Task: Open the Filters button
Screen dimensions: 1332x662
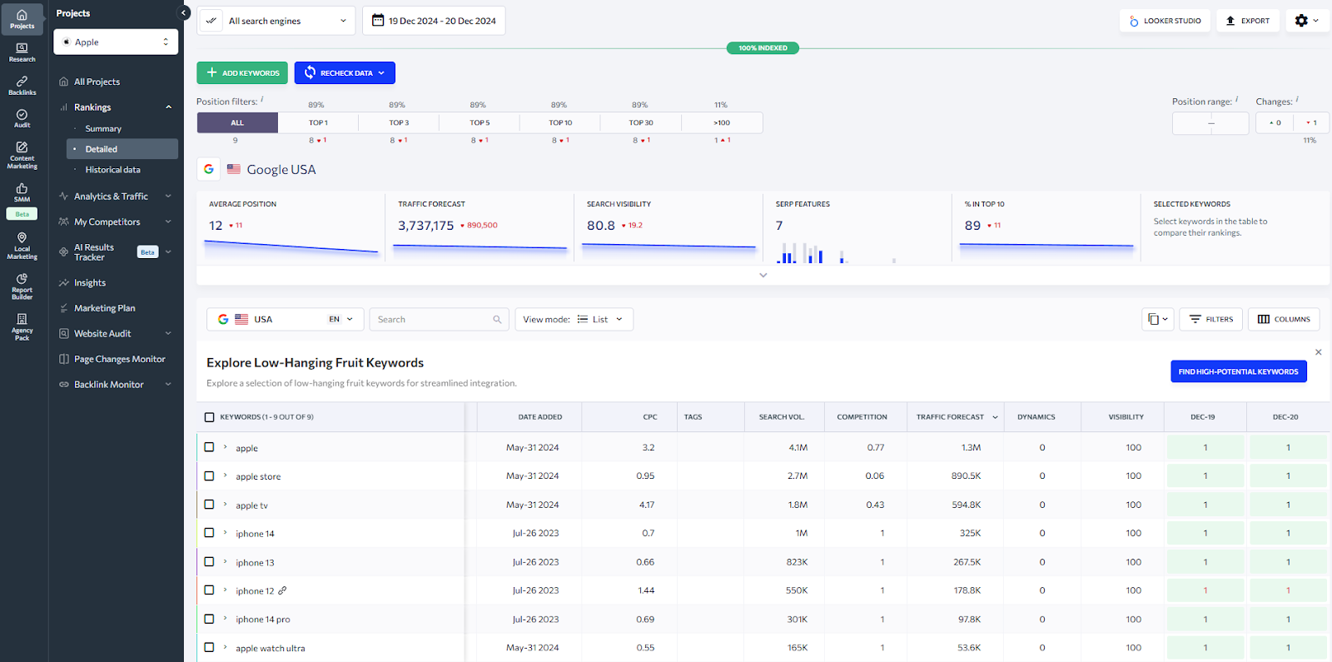Action: click(1211, 319)
